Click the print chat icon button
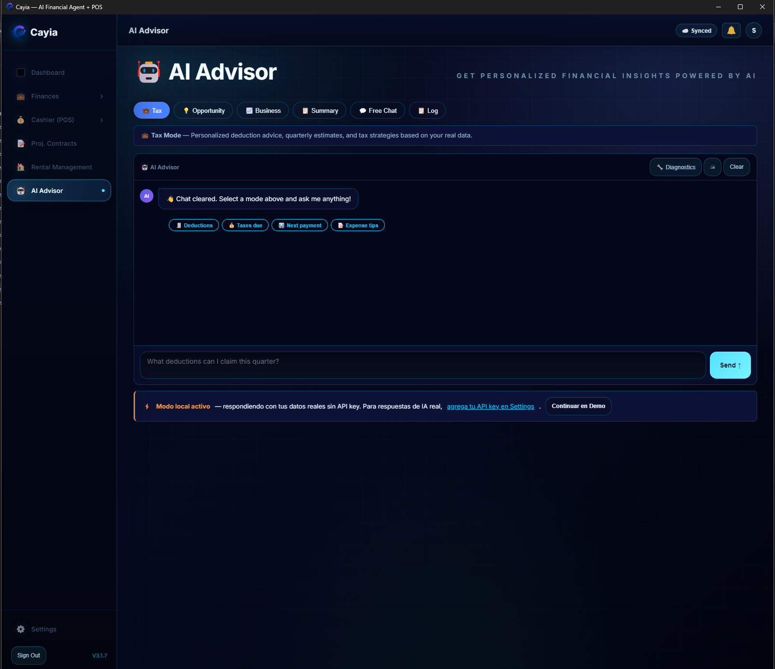The width and height of the screenshot is (775, 669). tap(712, 167)
